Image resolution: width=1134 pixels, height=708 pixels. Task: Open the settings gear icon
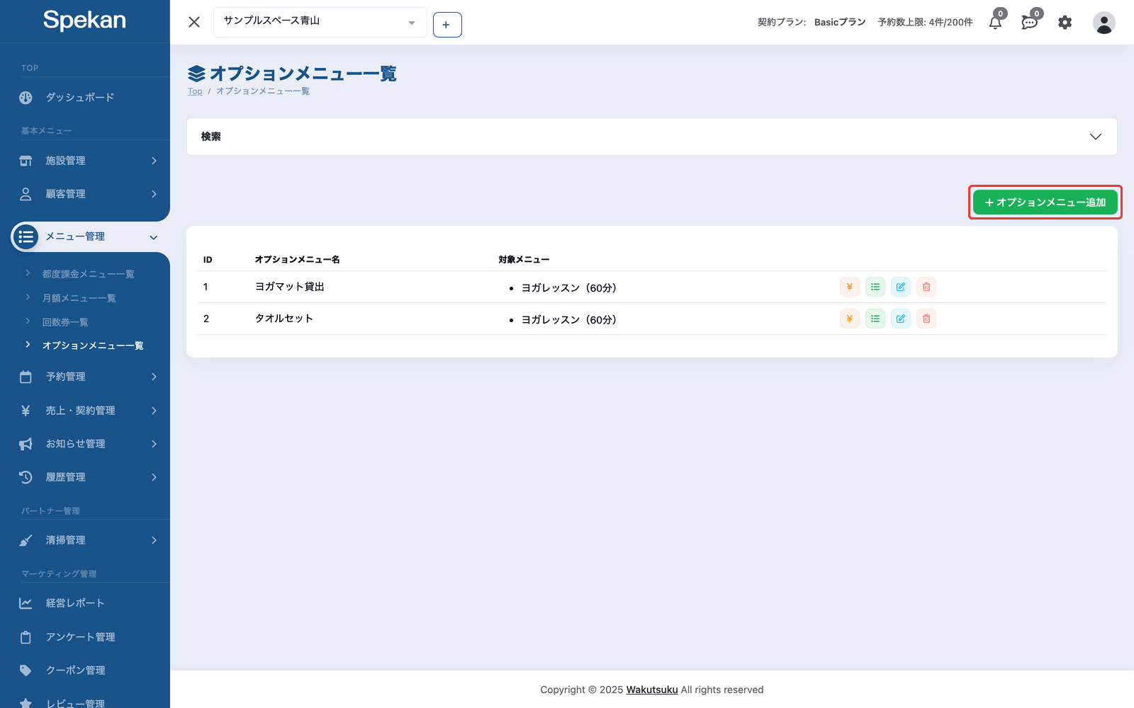(1065, 23)
